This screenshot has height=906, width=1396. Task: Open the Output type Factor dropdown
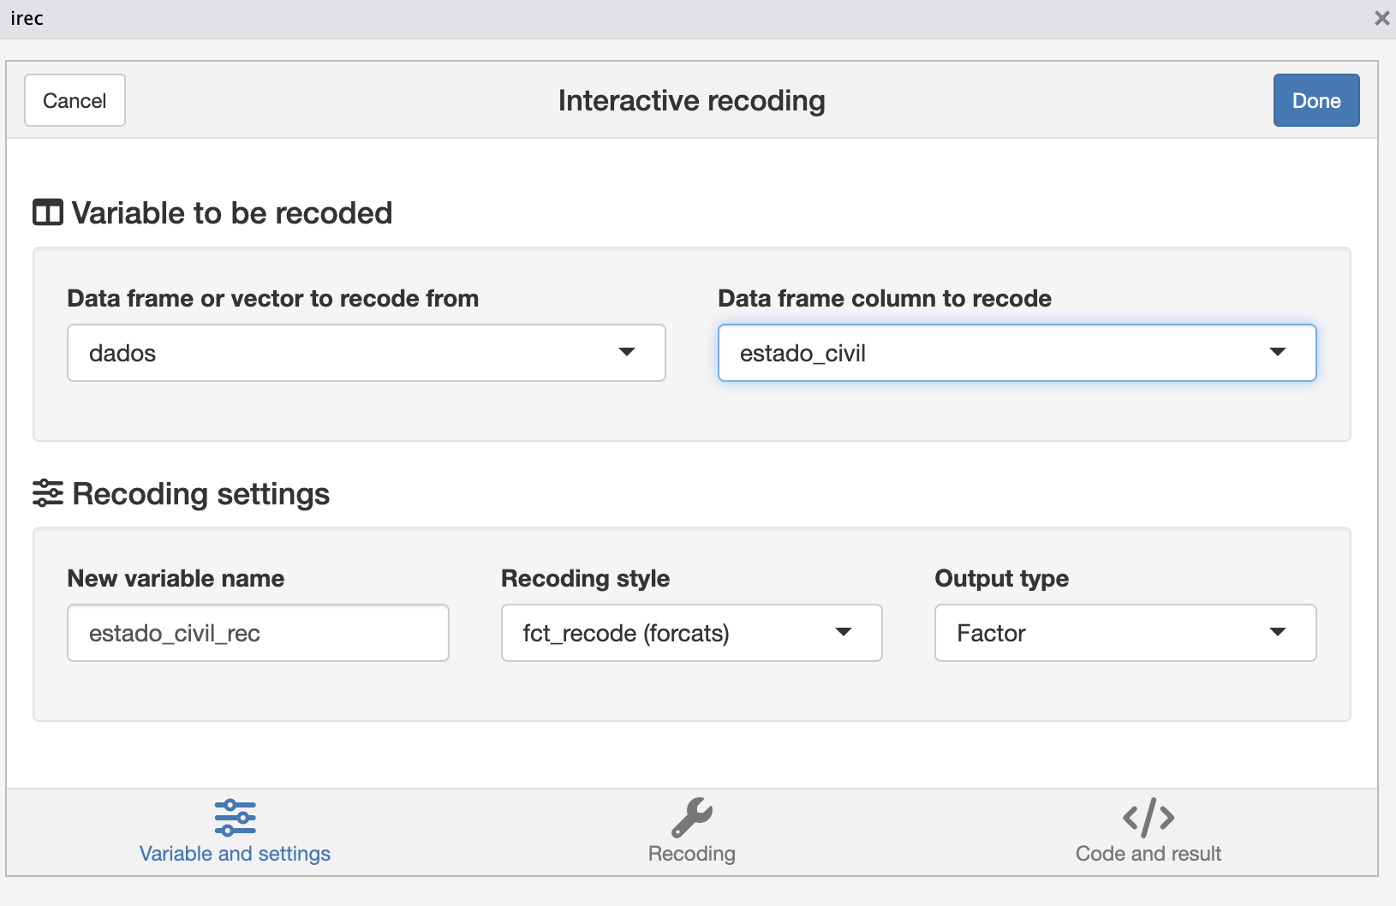(x=1125, y=633)
